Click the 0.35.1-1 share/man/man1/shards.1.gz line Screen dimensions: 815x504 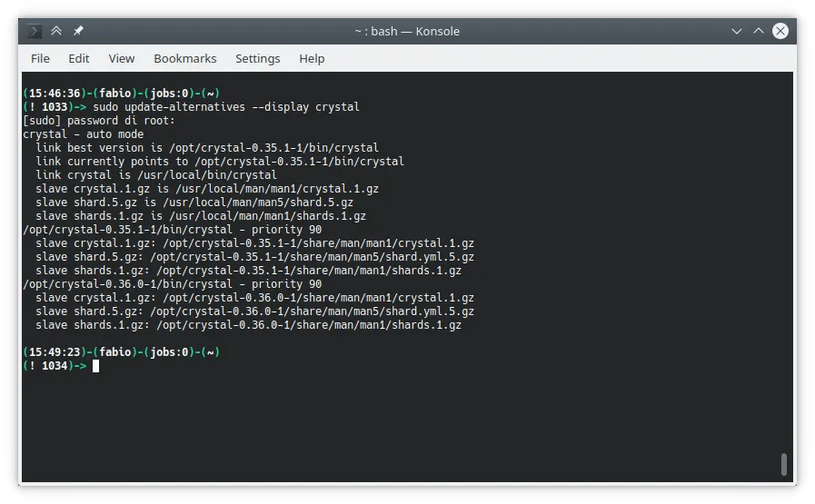click(248, 271)
